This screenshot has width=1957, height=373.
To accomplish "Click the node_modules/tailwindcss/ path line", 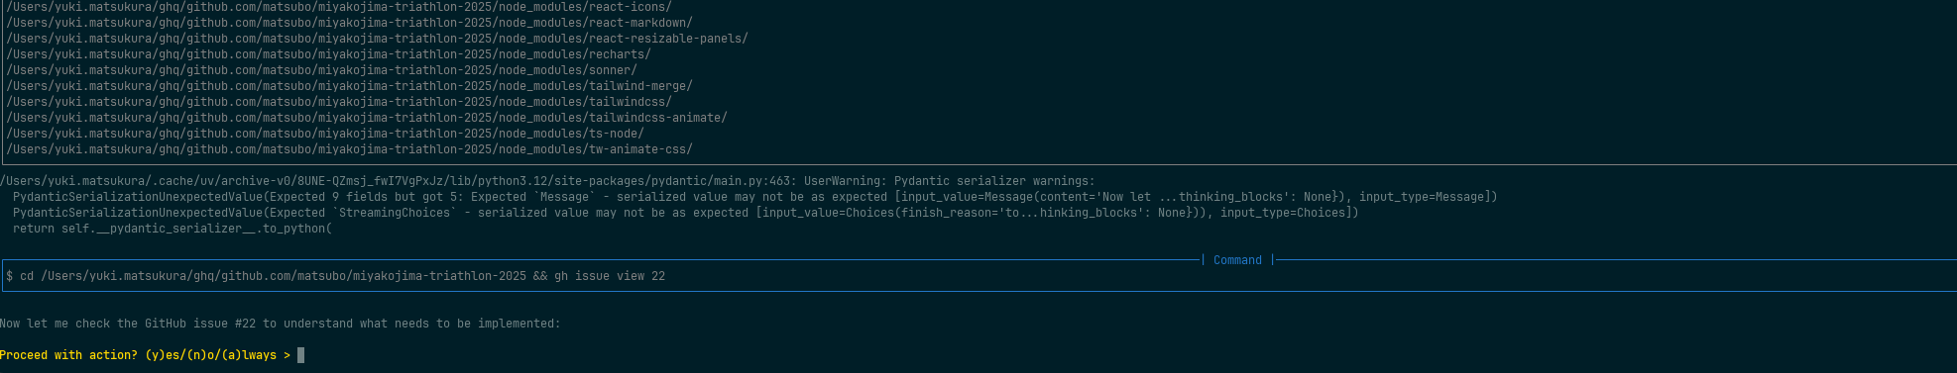I will tap(339, 102).
